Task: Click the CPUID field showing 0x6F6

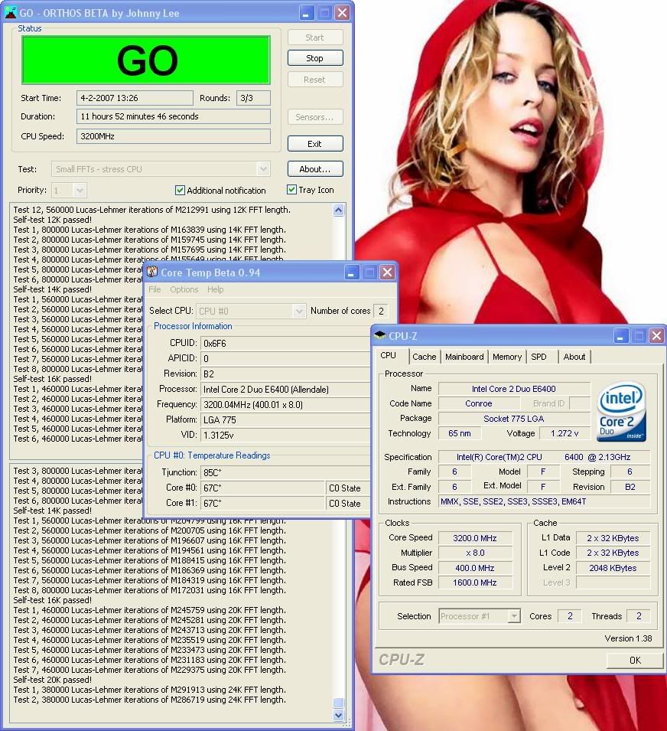Action: [285, 343]
